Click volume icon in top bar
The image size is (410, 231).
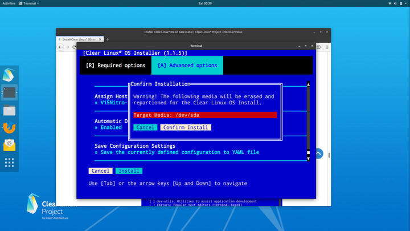click(x=395, y=3)
